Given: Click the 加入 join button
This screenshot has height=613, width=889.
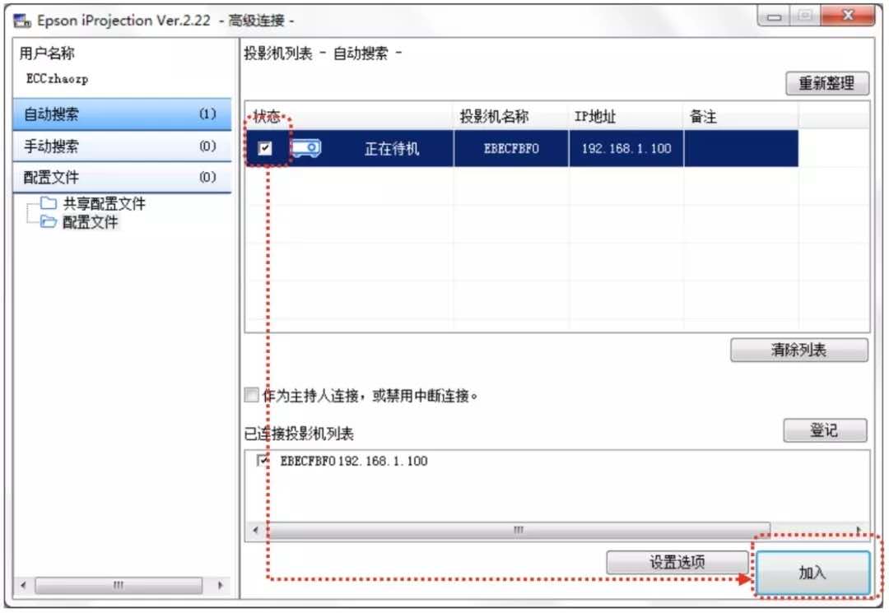Looking at the screenshot, I should pyautogui.click(x=812, y=573).
